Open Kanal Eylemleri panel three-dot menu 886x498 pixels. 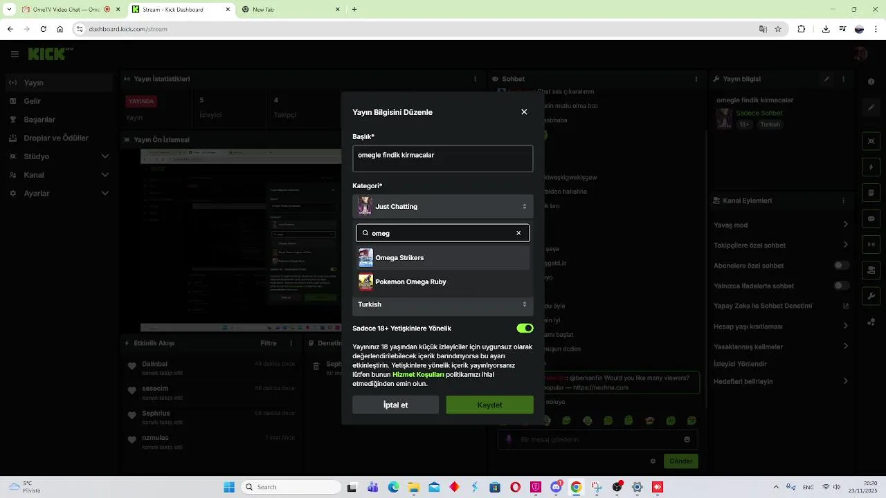tap(843, 201)
